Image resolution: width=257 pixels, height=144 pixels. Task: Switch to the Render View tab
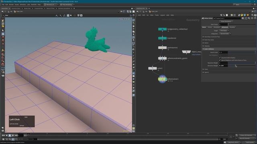click(x=27, y=8)
